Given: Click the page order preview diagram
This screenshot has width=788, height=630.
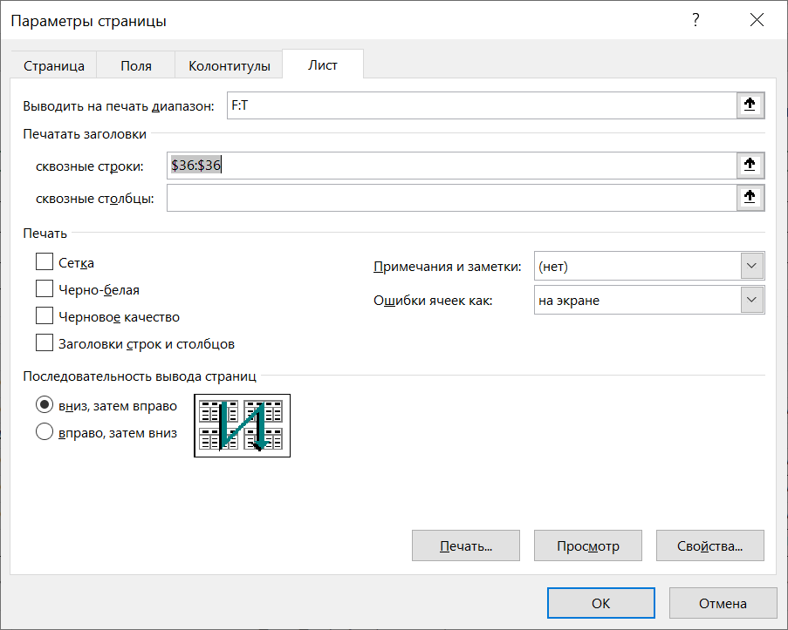Looking at the screenshot, I should (x=243, y=426).
